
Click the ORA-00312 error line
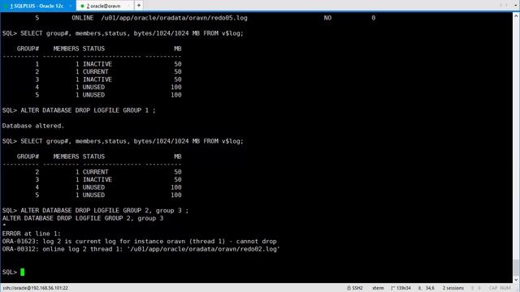coord(141,249)
